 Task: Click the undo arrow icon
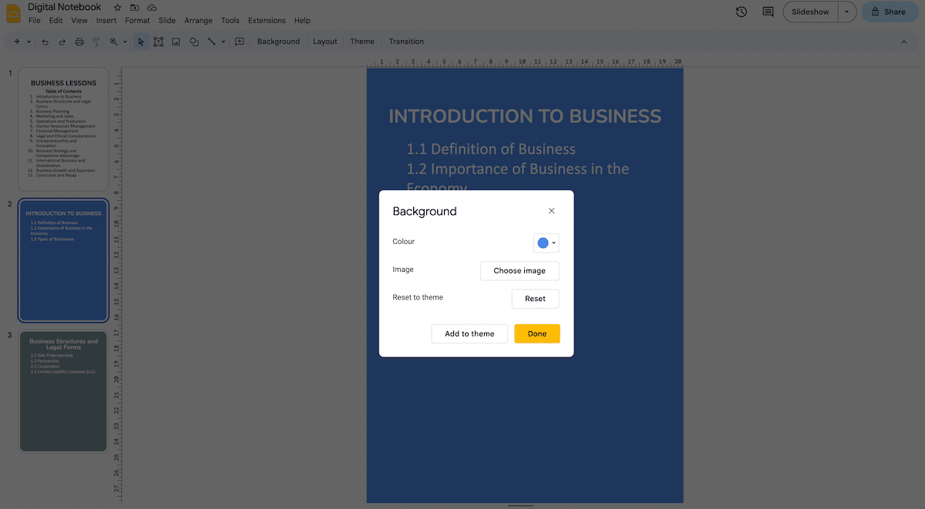point(45,42)
